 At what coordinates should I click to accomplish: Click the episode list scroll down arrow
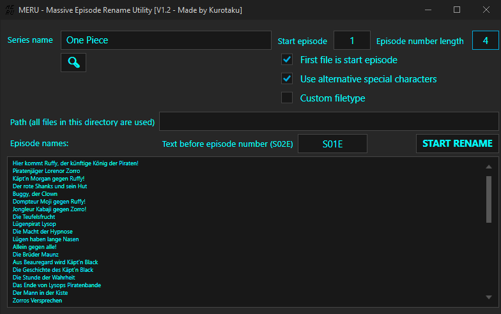pos(488,297)
